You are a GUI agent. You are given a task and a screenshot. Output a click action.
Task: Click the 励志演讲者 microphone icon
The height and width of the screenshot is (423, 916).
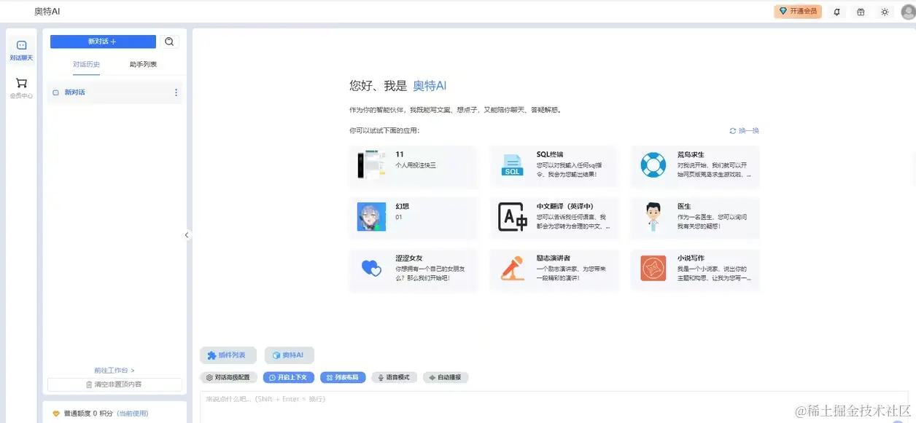tap(513, 269)
